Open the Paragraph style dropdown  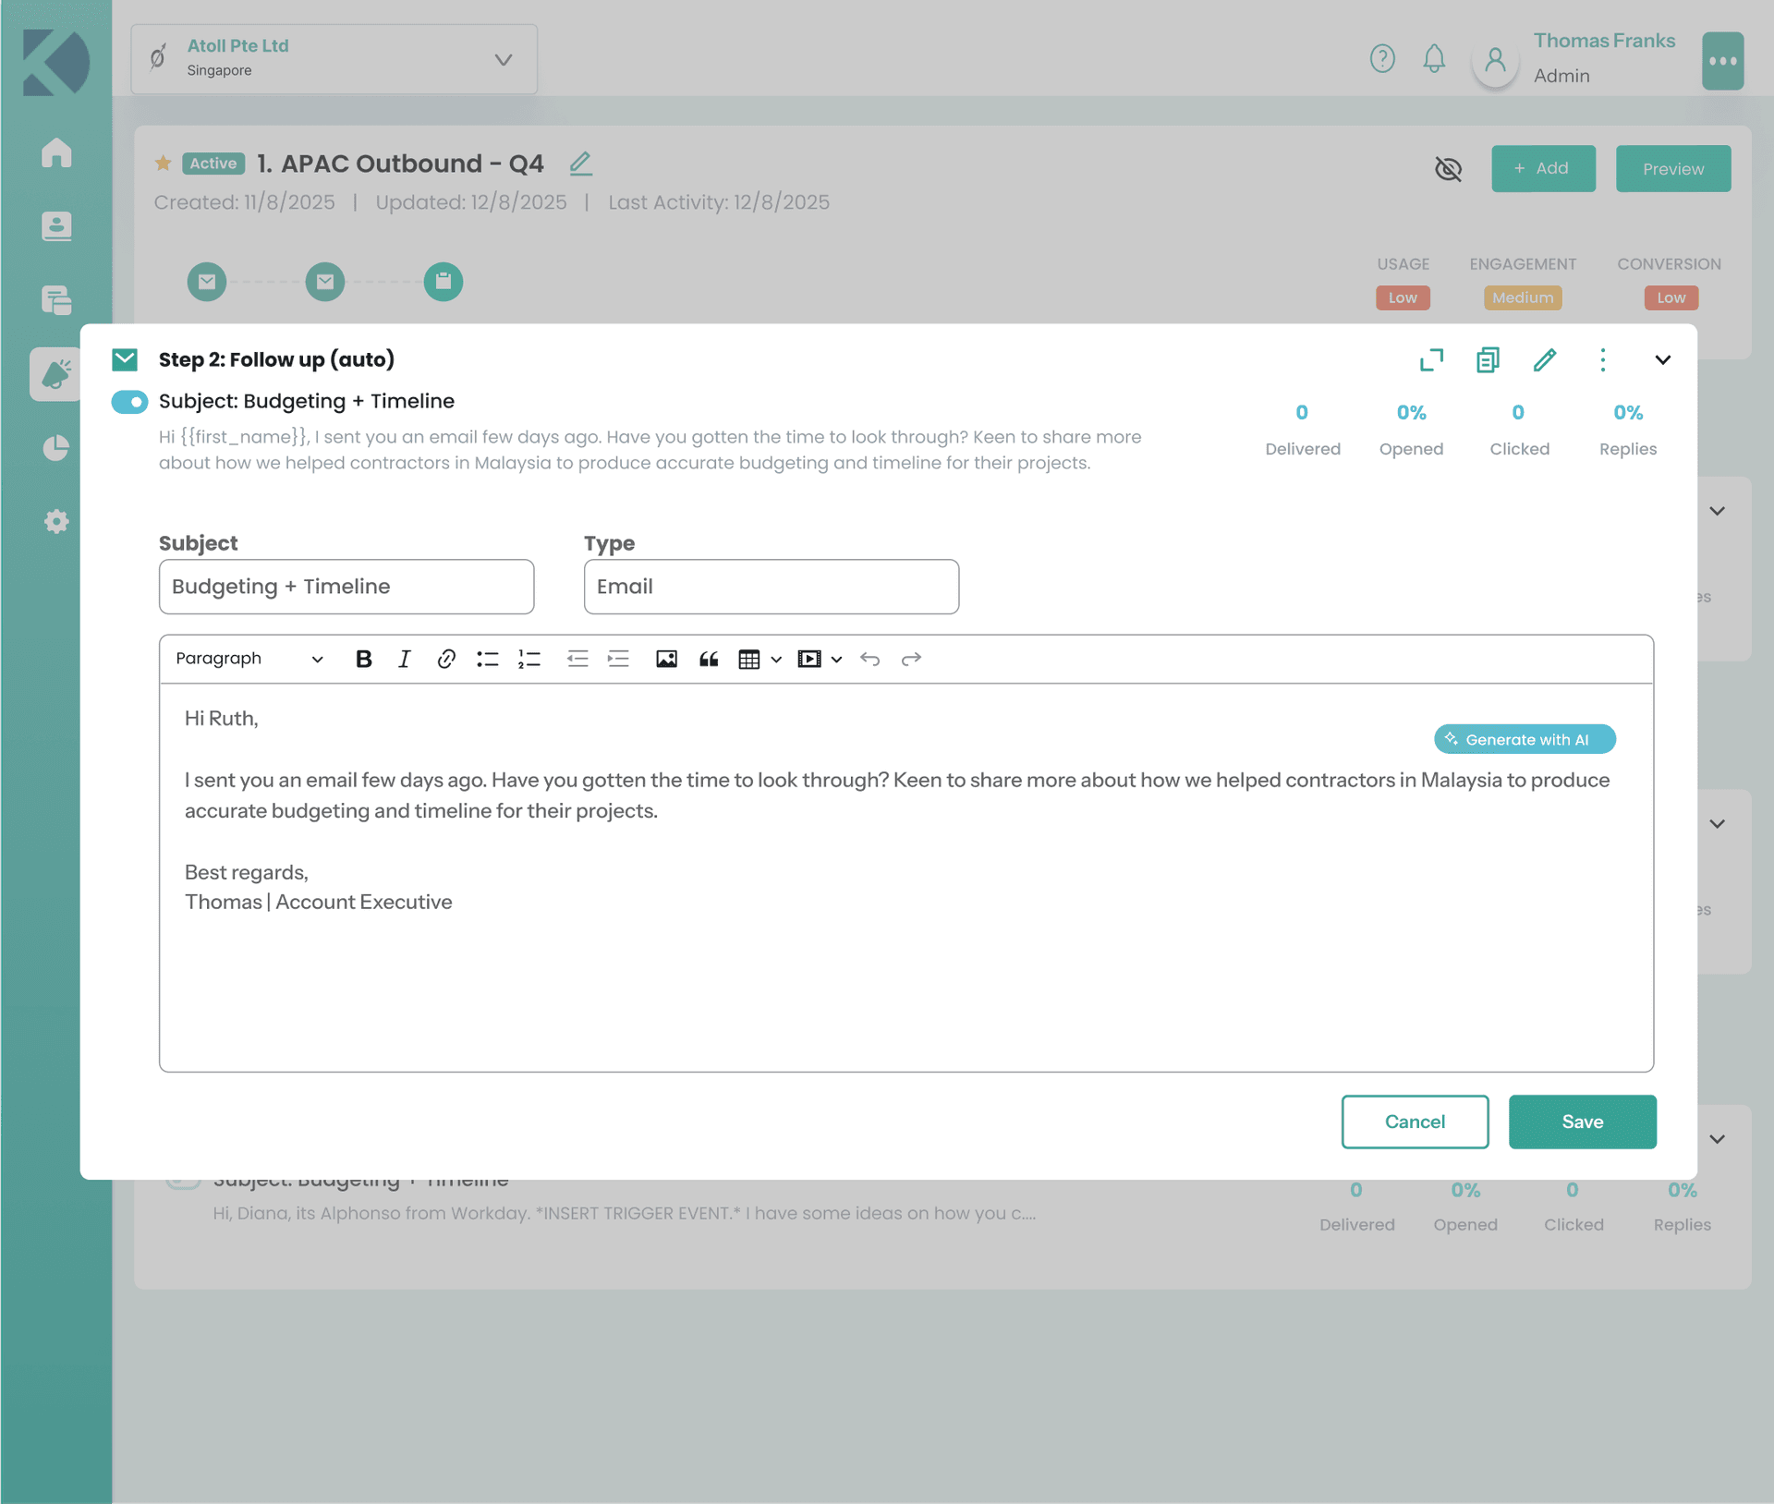tap(247, 659)
